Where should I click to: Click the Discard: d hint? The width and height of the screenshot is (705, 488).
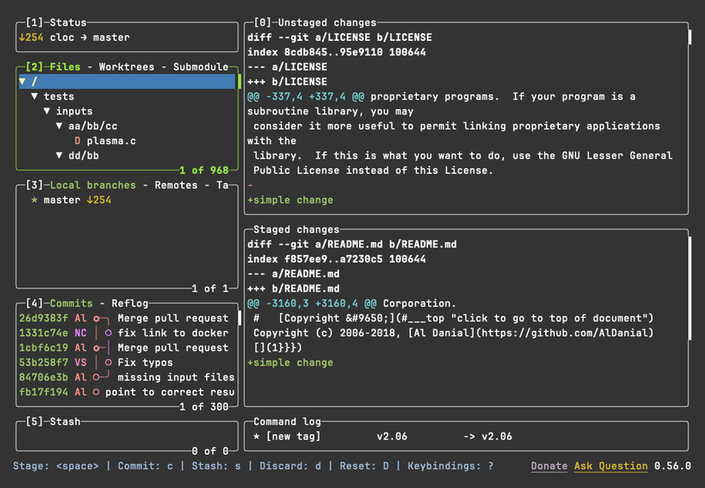[290, 466]
